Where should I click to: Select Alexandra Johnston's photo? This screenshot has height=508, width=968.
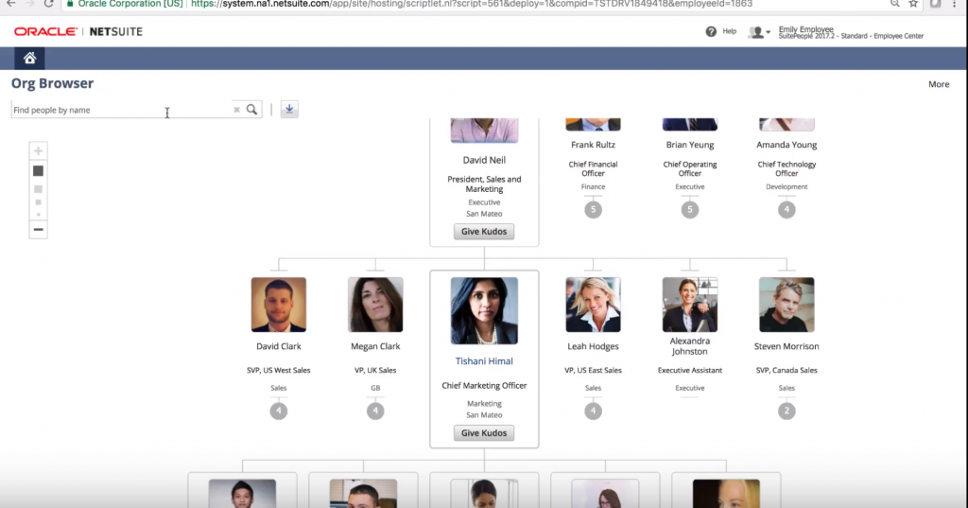pos(689,305)
